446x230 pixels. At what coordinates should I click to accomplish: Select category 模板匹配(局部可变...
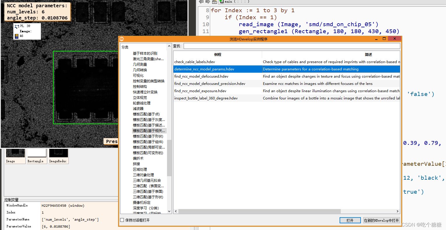point(149,147)
